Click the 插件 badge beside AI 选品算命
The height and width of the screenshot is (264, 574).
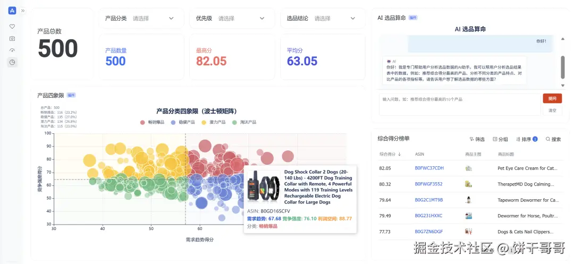[413, 18]
